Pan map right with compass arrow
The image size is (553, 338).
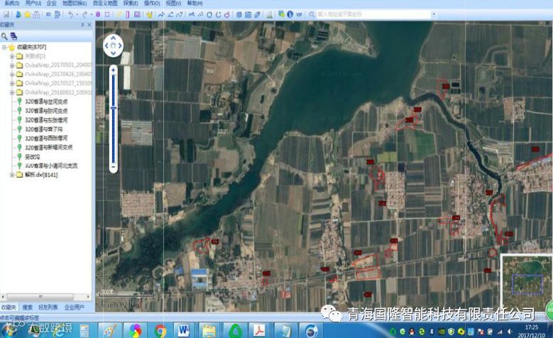pyautogui.click(x=120, y=45)
